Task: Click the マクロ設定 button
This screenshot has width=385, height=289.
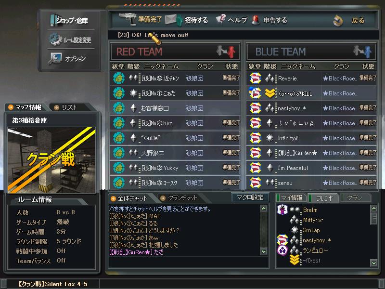Action: coord(250,197)
